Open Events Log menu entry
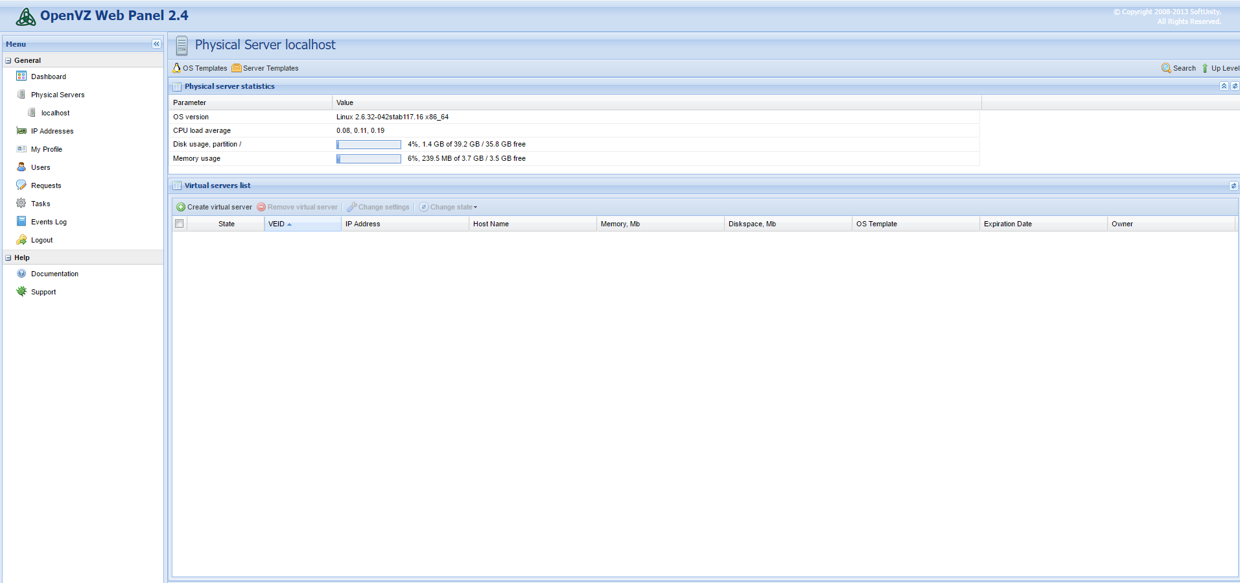Screen dimensions: 1240x583 click(x=49, y=222)
